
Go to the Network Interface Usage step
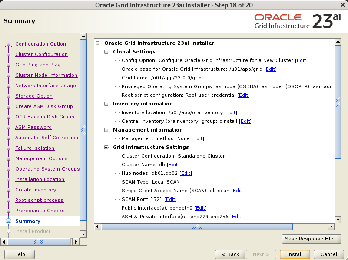(46, 86)
